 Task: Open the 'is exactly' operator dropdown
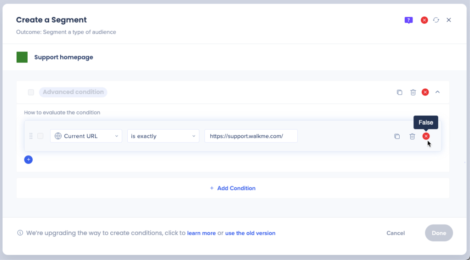tap(163, 136)
